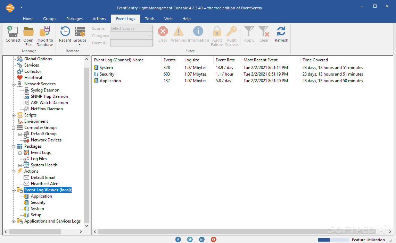Open the Facebook link icon
Screen dimensions: 396x243
pyautogui.click(x=178, y=240)
